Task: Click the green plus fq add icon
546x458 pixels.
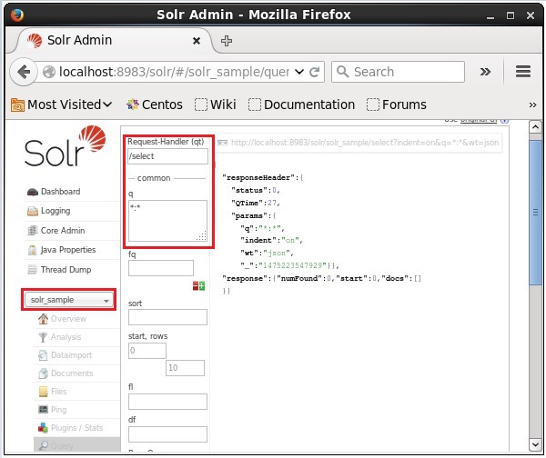Action: pyautogui.click(x=201, y=286)
